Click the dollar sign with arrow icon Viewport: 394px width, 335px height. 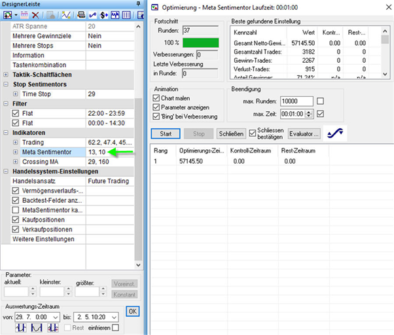(104, 15)
